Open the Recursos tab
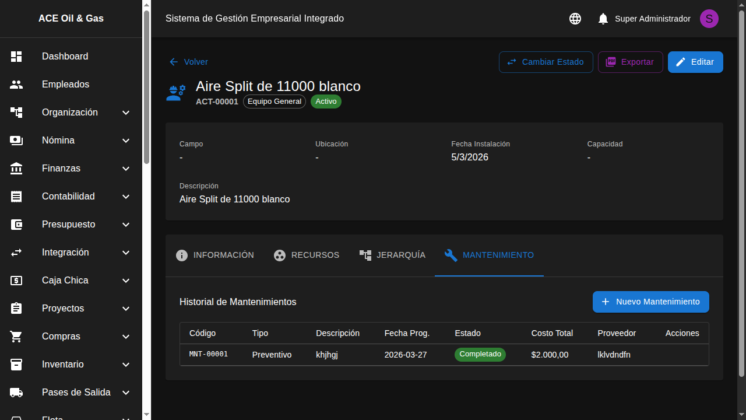 tap(307, 256)
